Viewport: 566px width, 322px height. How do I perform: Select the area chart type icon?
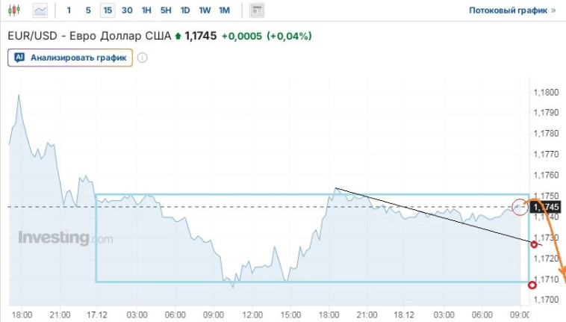click(40, 10)
